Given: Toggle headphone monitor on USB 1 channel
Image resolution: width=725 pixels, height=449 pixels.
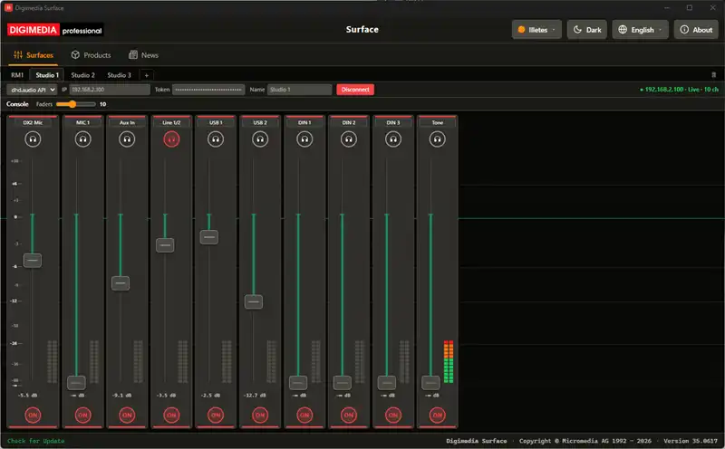Looking at the screenshot, I should [x=216, y=139].
